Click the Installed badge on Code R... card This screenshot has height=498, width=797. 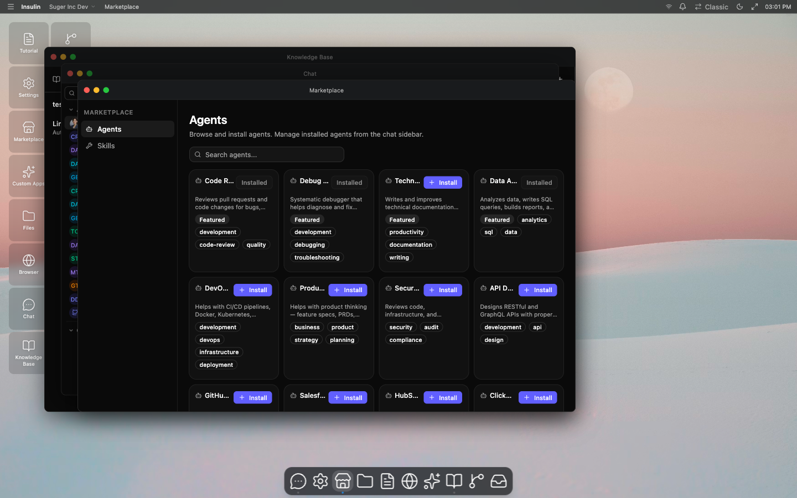254,183
